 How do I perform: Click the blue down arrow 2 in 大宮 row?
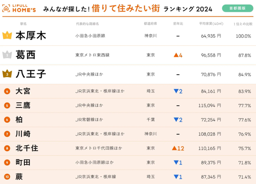click(x=178, y=91)
